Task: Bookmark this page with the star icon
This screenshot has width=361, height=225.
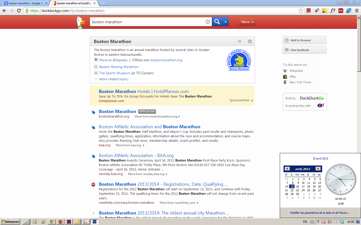Action: coord(301,10)
